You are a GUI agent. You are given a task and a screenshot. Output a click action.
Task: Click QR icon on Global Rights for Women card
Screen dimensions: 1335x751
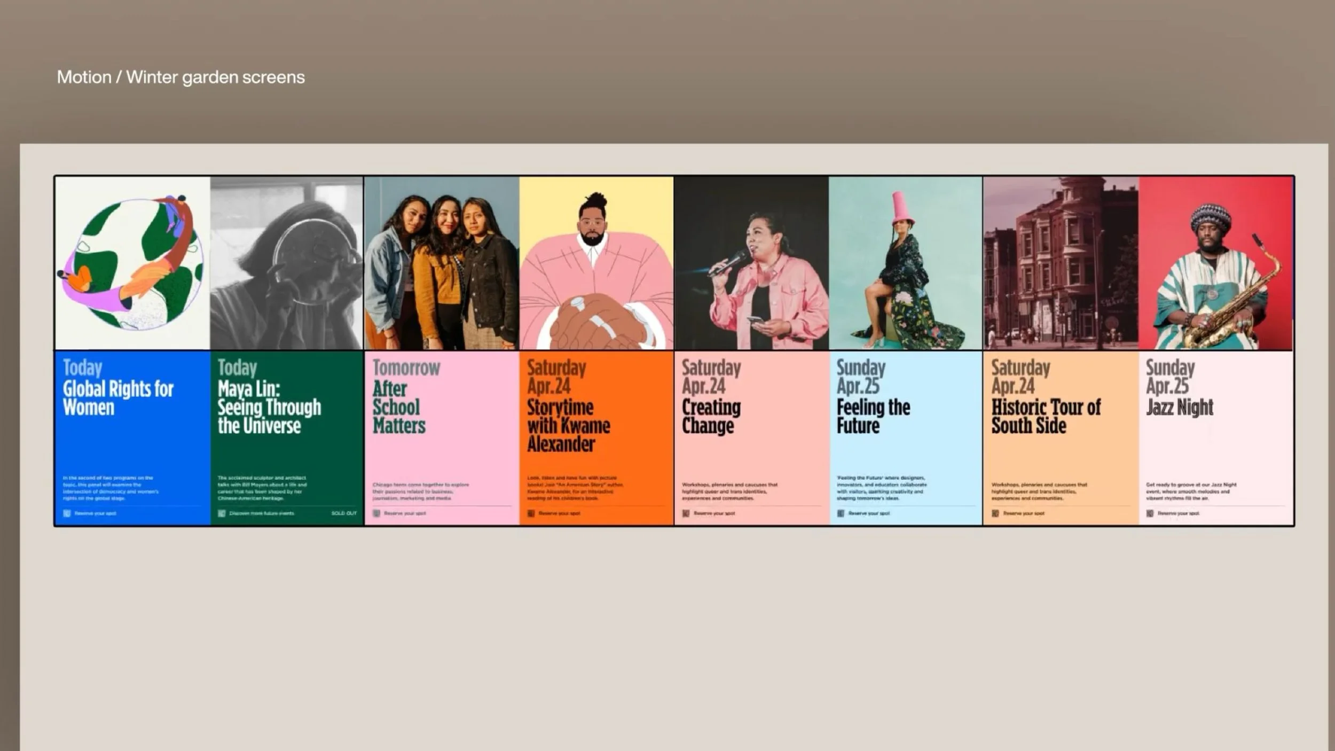pos(67,513)
